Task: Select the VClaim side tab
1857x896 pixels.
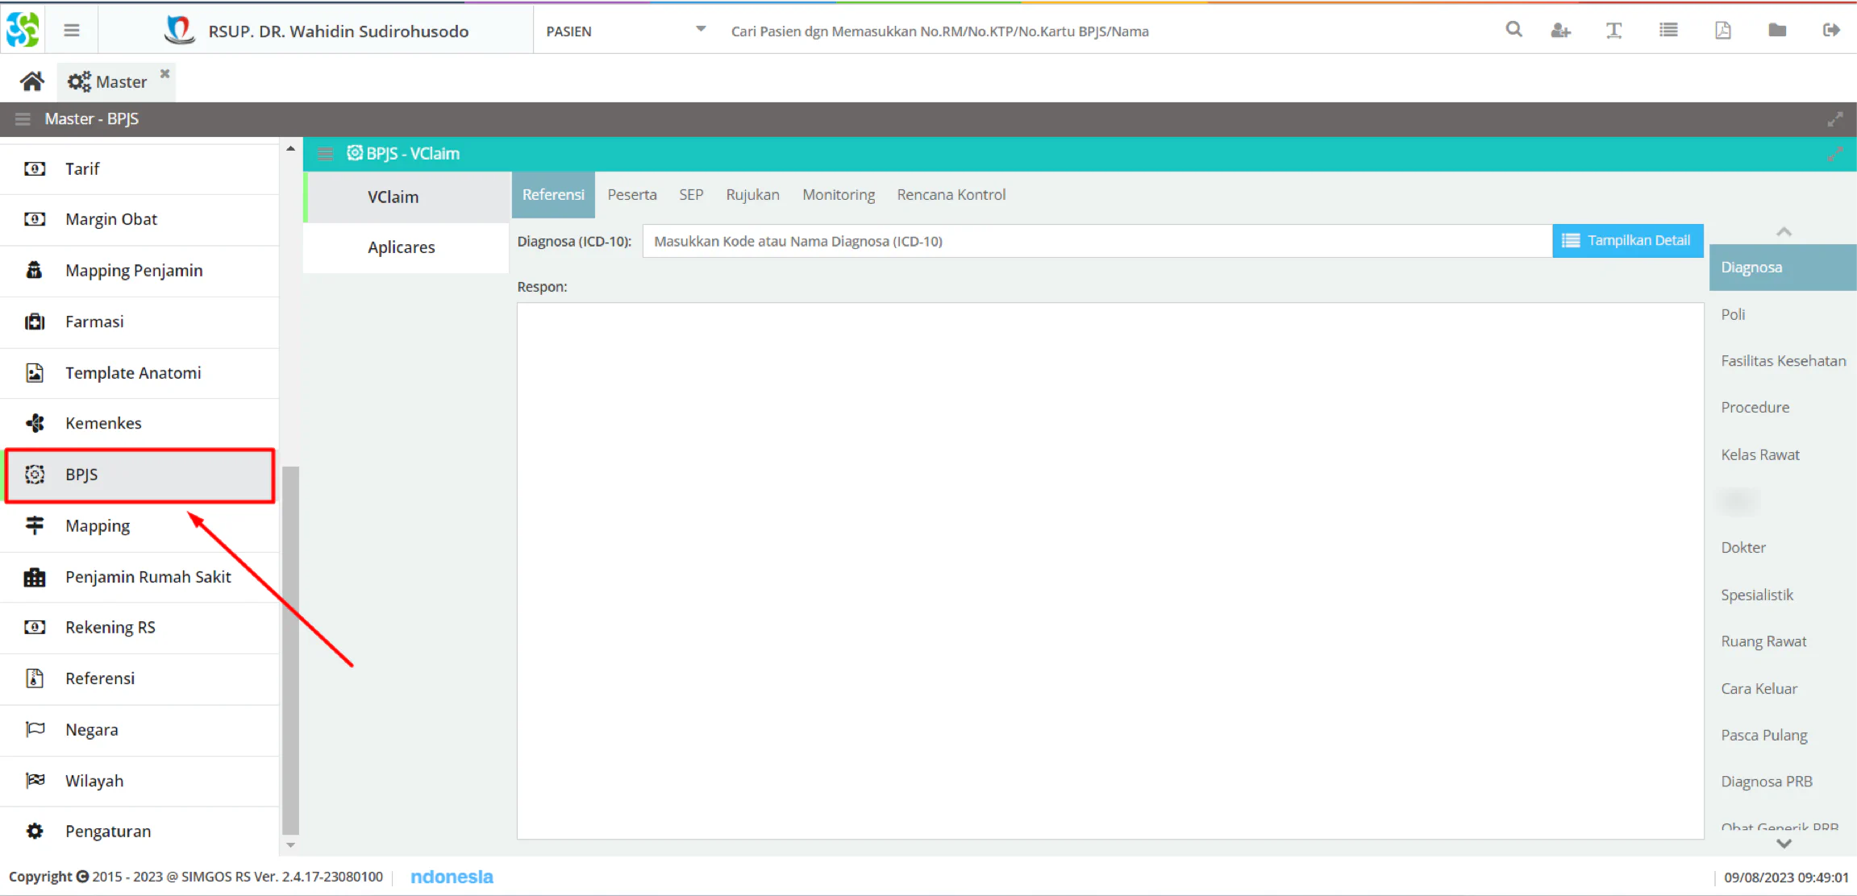Action: click(x=407, y=197)
